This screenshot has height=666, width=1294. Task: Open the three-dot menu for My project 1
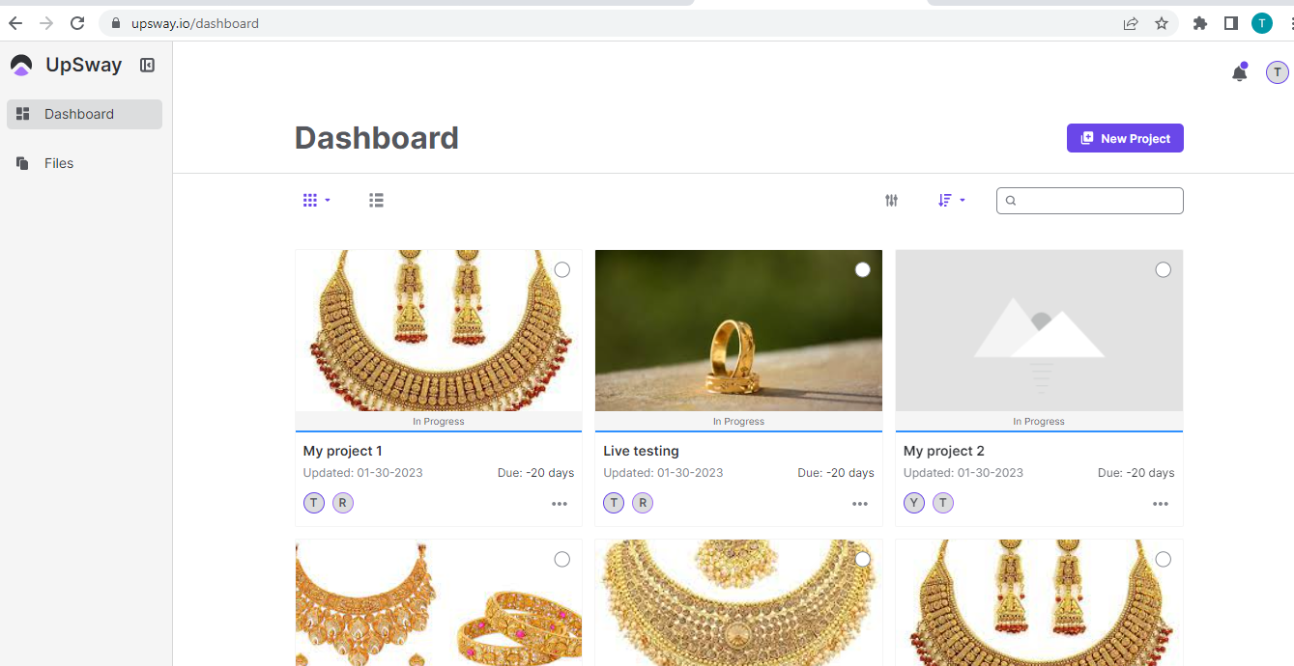click(x=560, y=504)
